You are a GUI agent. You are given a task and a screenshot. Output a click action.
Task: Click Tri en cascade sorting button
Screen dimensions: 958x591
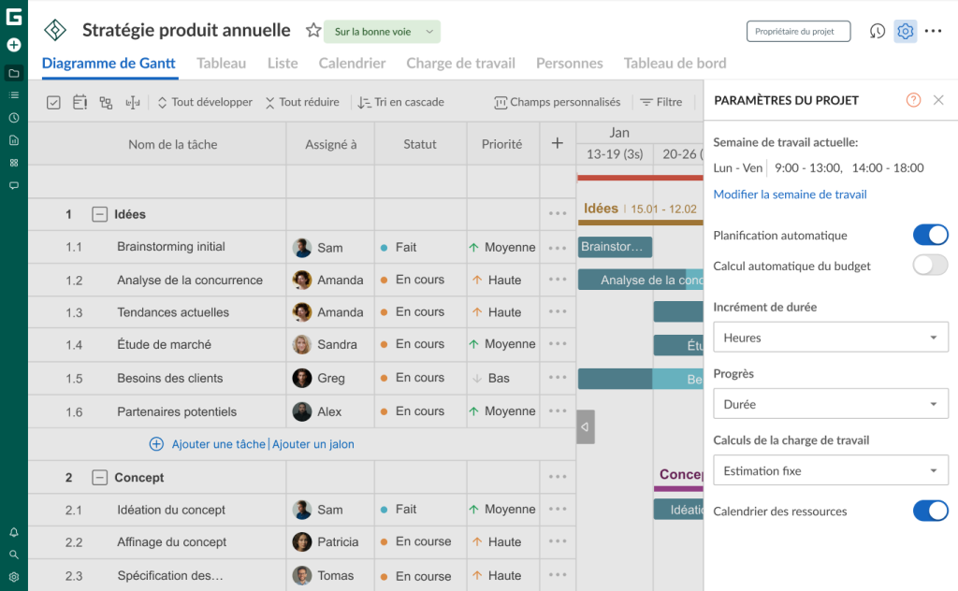[x=401, y=102]
